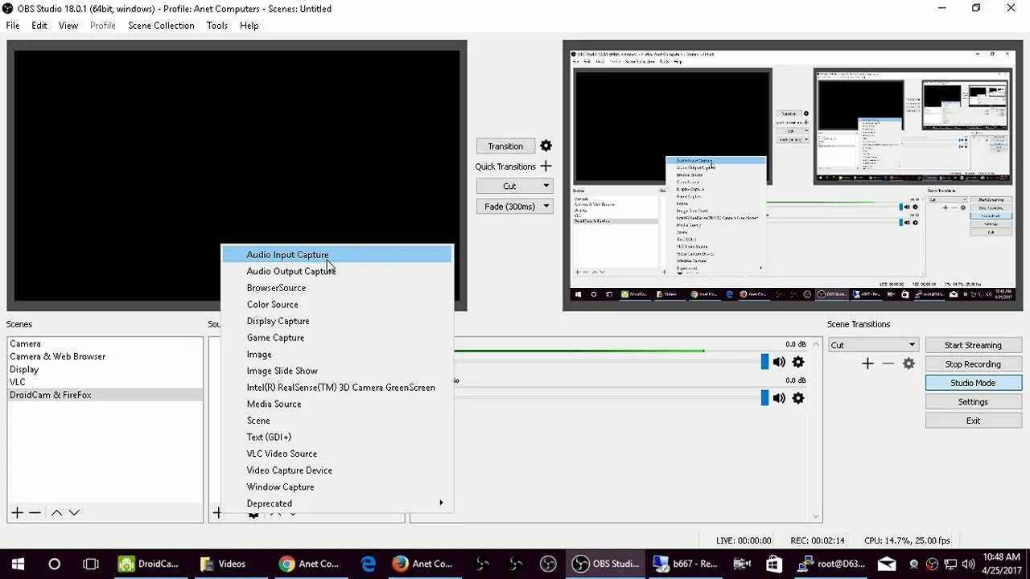Launch Microsoft Edge from the taskbar

pos(369,564)
